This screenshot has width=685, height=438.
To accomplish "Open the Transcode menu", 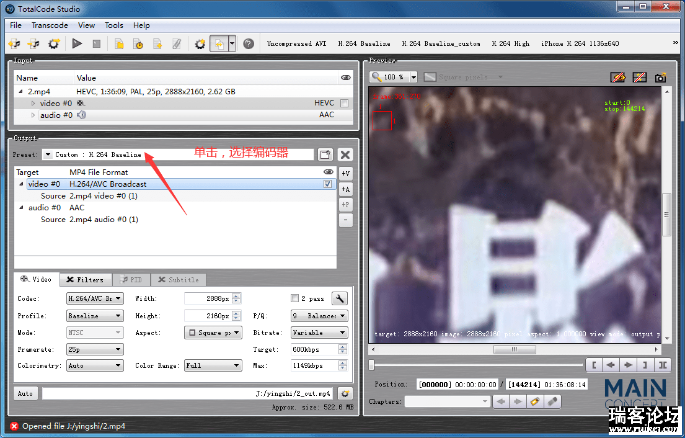I will 50,25.
